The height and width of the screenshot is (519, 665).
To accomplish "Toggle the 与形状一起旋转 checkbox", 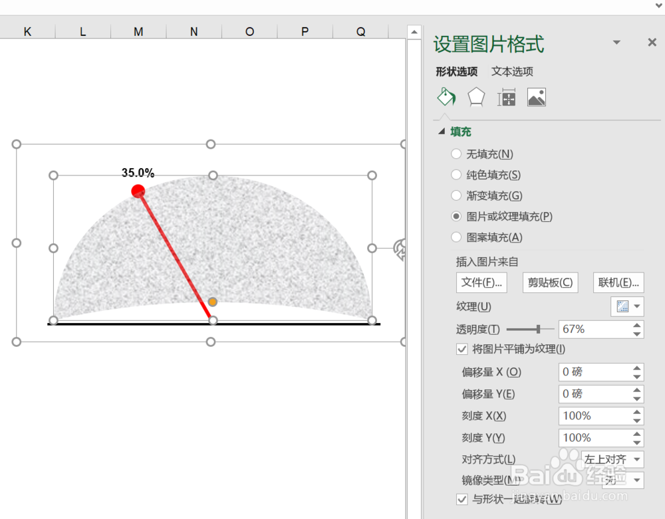I will (x=462, y=500).
